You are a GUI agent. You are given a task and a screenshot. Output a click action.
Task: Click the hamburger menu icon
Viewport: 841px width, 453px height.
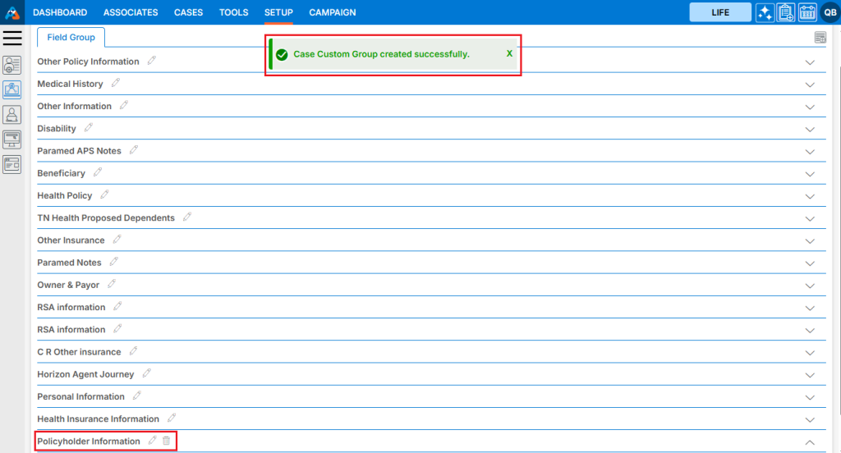(12, 38)
